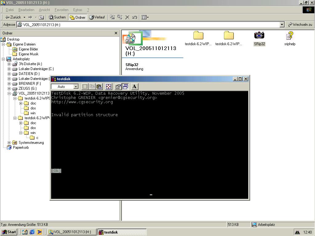This screenshot has width=315, height=236.
Task: Open the Favoriten menu
Action: [62, 10]
